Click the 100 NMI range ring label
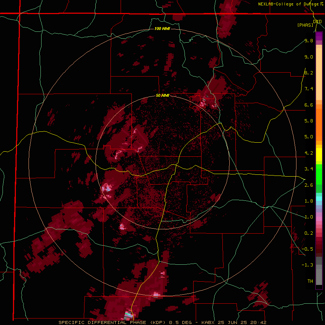 [x=162, y=29]
